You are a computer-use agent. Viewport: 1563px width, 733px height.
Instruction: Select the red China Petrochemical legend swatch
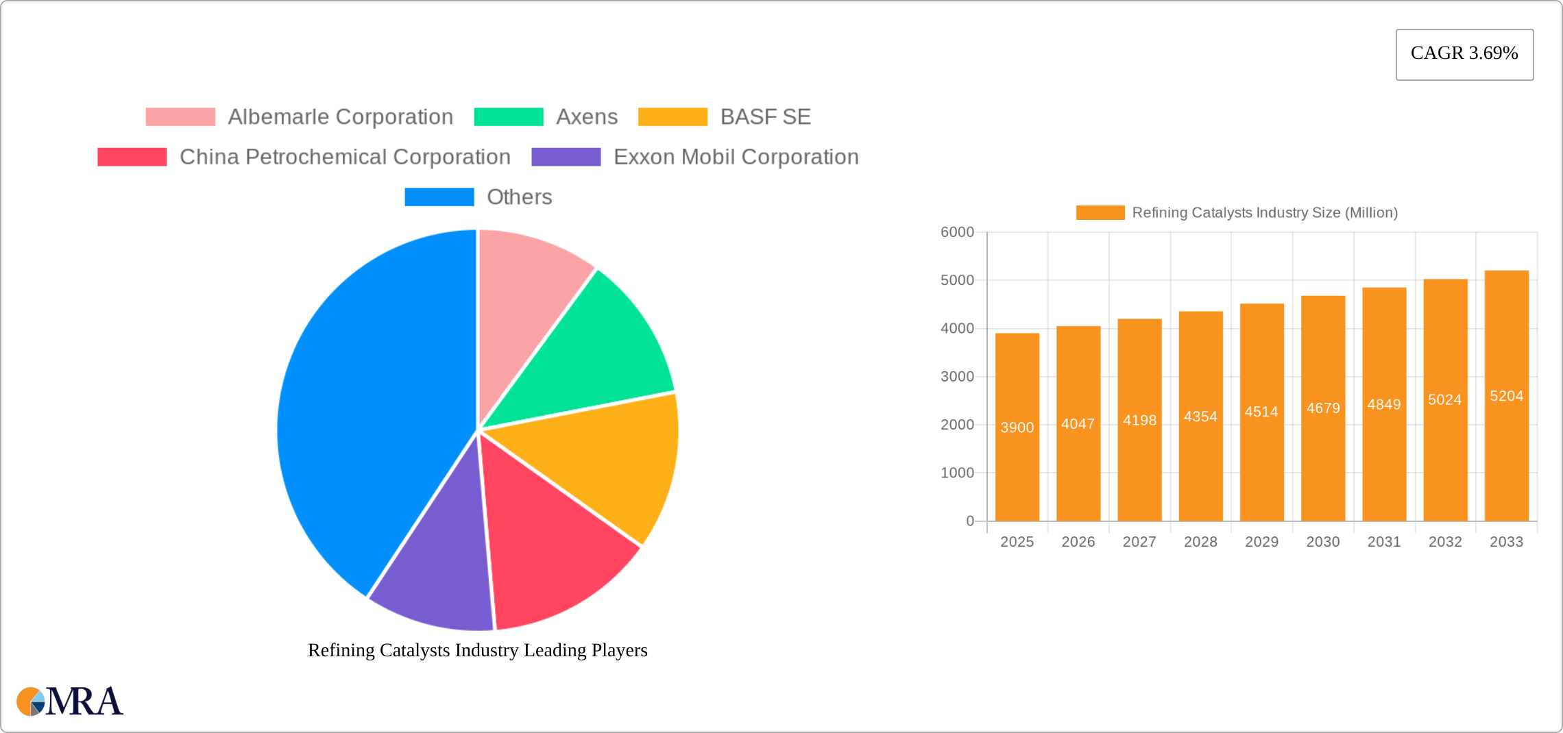[x=132, y=156]
